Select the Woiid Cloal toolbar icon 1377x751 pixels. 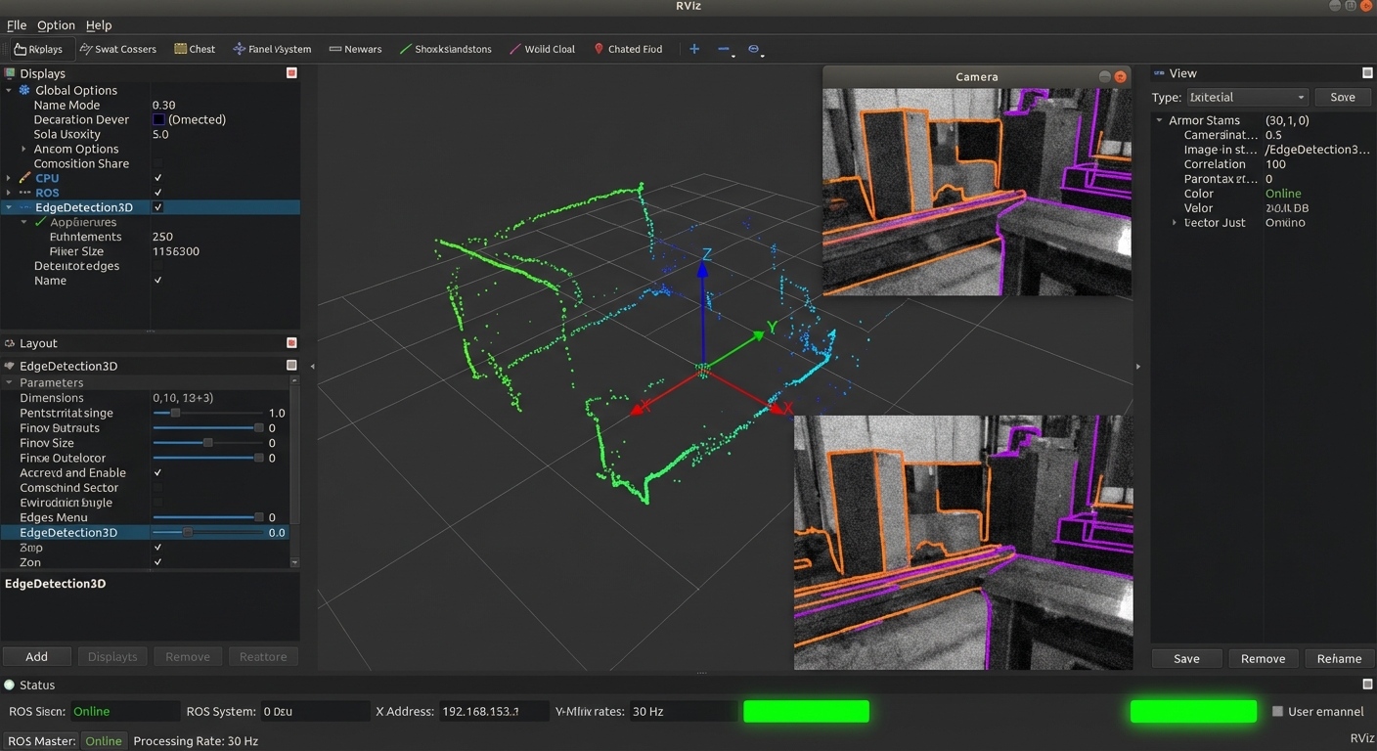click(x=514, y=49)
